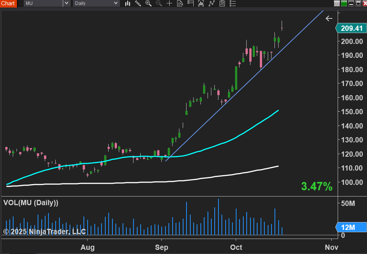
Task: Click the 200.00 price axis label
Action: pyautogui.click(x=352, y=42)
